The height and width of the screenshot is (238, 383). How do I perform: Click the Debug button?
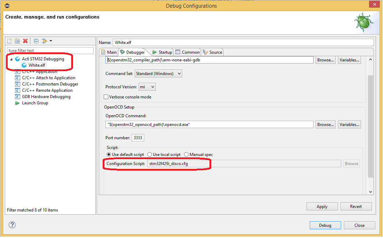click(325, 225)
